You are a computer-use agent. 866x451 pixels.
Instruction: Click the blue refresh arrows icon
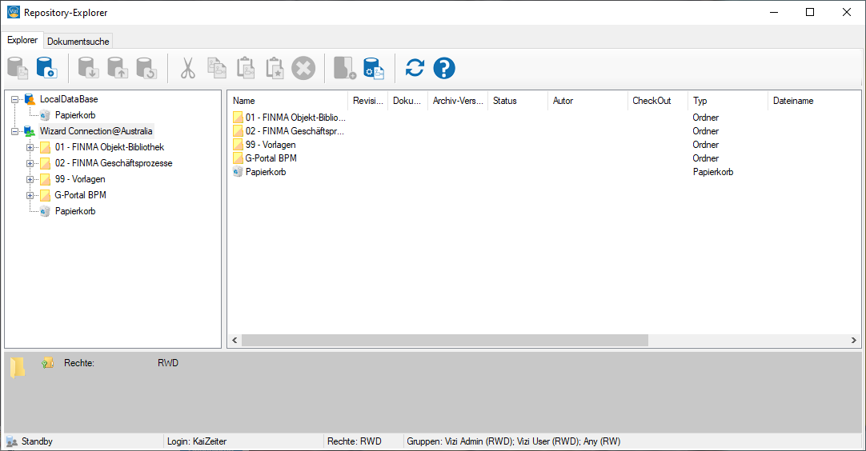tap(415, 68)
